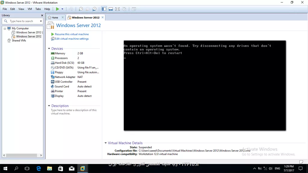Click VMware Workstation taskbar icon
Image resolution: width=308 pixels, height=173 pixels.
tap(83, 168)
